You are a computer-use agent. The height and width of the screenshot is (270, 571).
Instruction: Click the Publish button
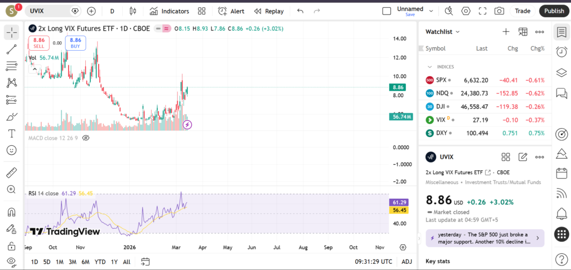coord(554,11)
